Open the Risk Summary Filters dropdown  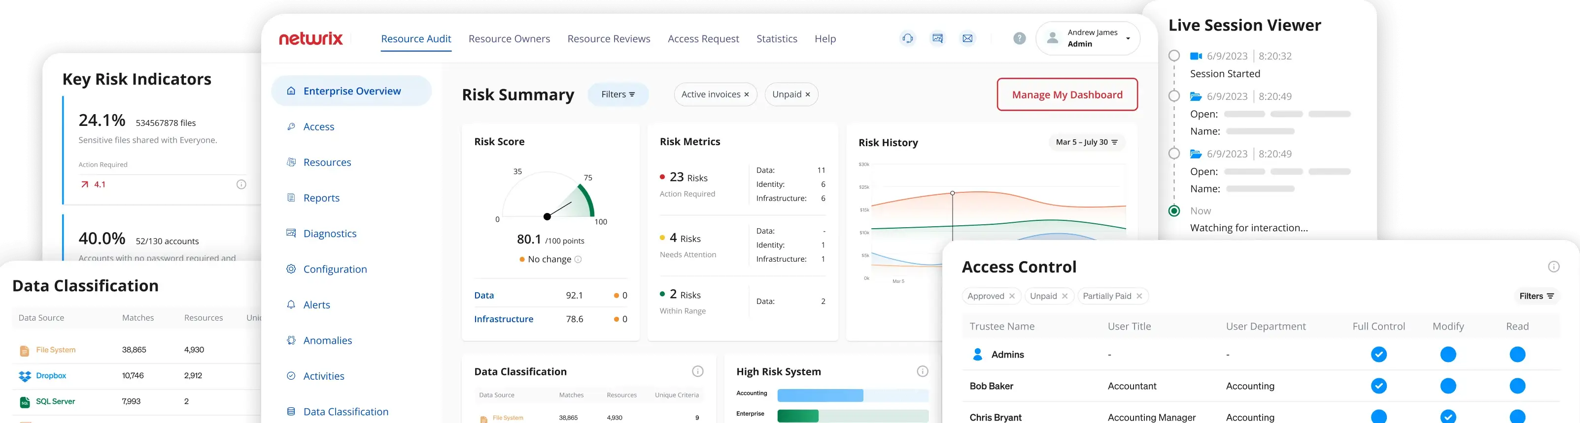pos(618,94)
